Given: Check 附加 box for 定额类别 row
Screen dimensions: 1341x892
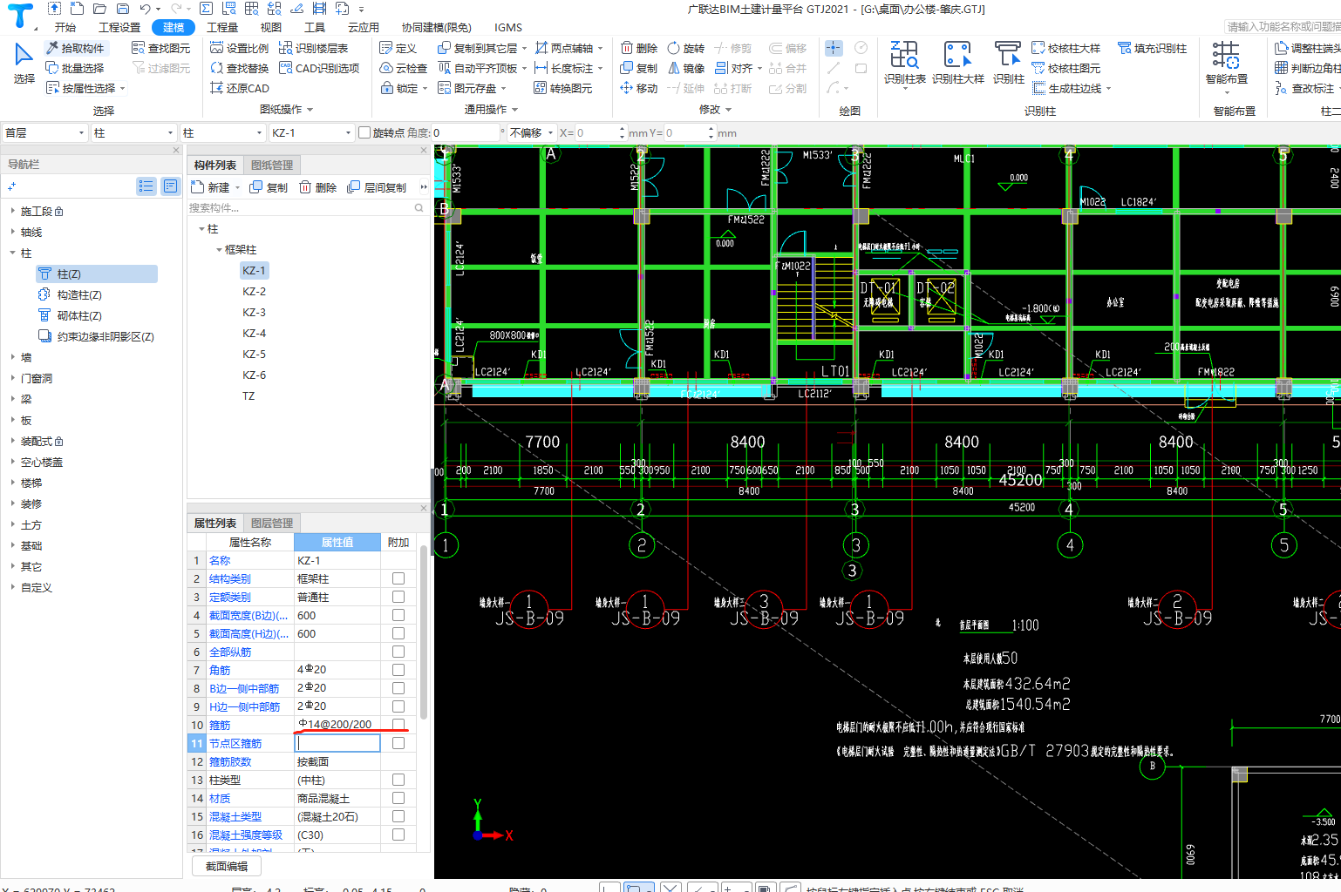Looking at the screenshot, I should click(x=398, y=597).
